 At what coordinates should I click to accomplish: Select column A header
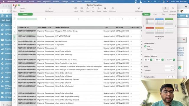coord(27,19)
